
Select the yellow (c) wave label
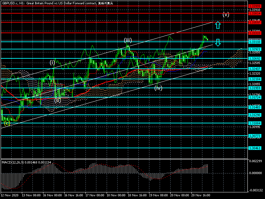pyautogui.click(x=7, y=123)
